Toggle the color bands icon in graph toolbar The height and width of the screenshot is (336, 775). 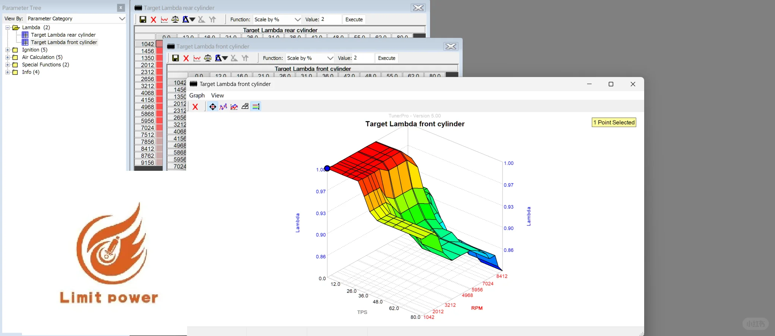(256, 107)
